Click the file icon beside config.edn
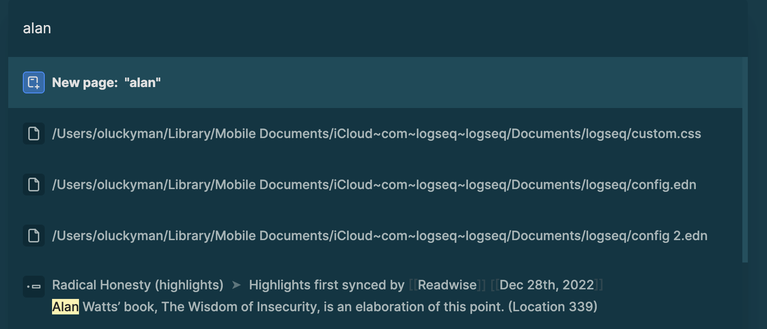Viewport: 767px width, 329px height. click(x=33, y=185)
